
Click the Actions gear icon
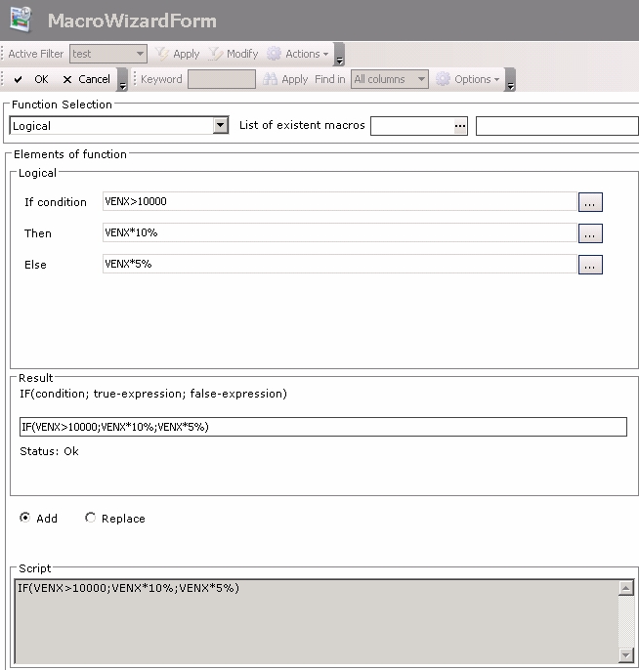(x=275, y=54)
